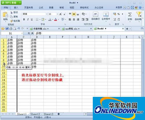Open the 视图 ribbon tab
The width and height of the screenshot is (145, 120).
point(72,8)
